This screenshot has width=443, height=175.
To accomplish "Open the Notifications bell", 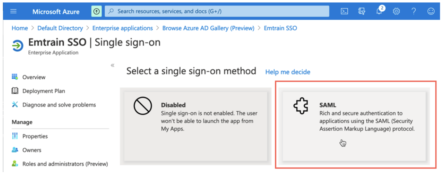I will click(x=379, y=11).
